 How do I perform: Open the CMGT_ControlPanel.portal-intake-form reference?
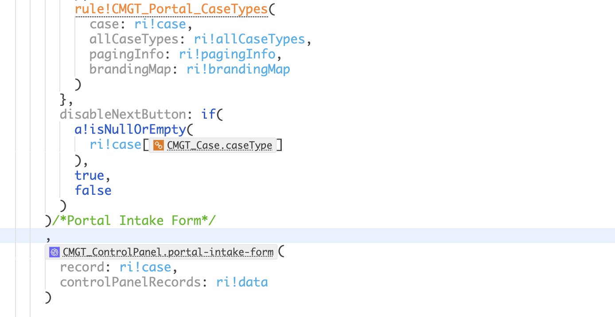tap(161, 252)
